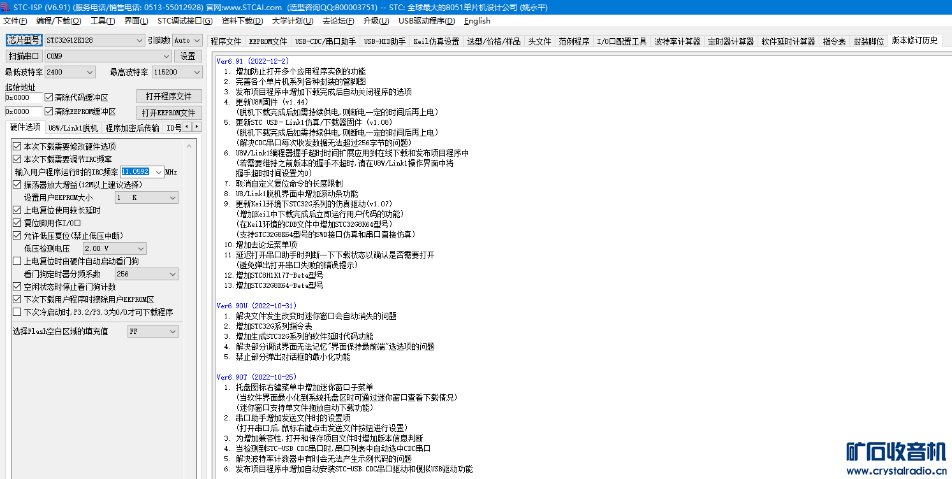Switch to the 头文件 tab
Viewport: 952px width, 479px height.
[x=539, y=41]
